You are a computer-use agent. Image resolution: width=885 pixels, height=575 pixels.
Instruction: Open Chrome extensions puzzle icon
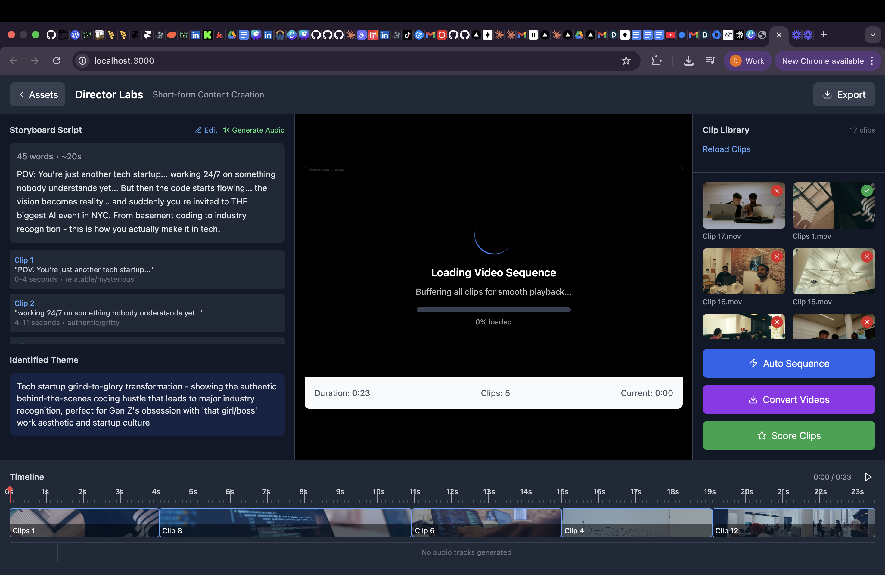[657, 60]
